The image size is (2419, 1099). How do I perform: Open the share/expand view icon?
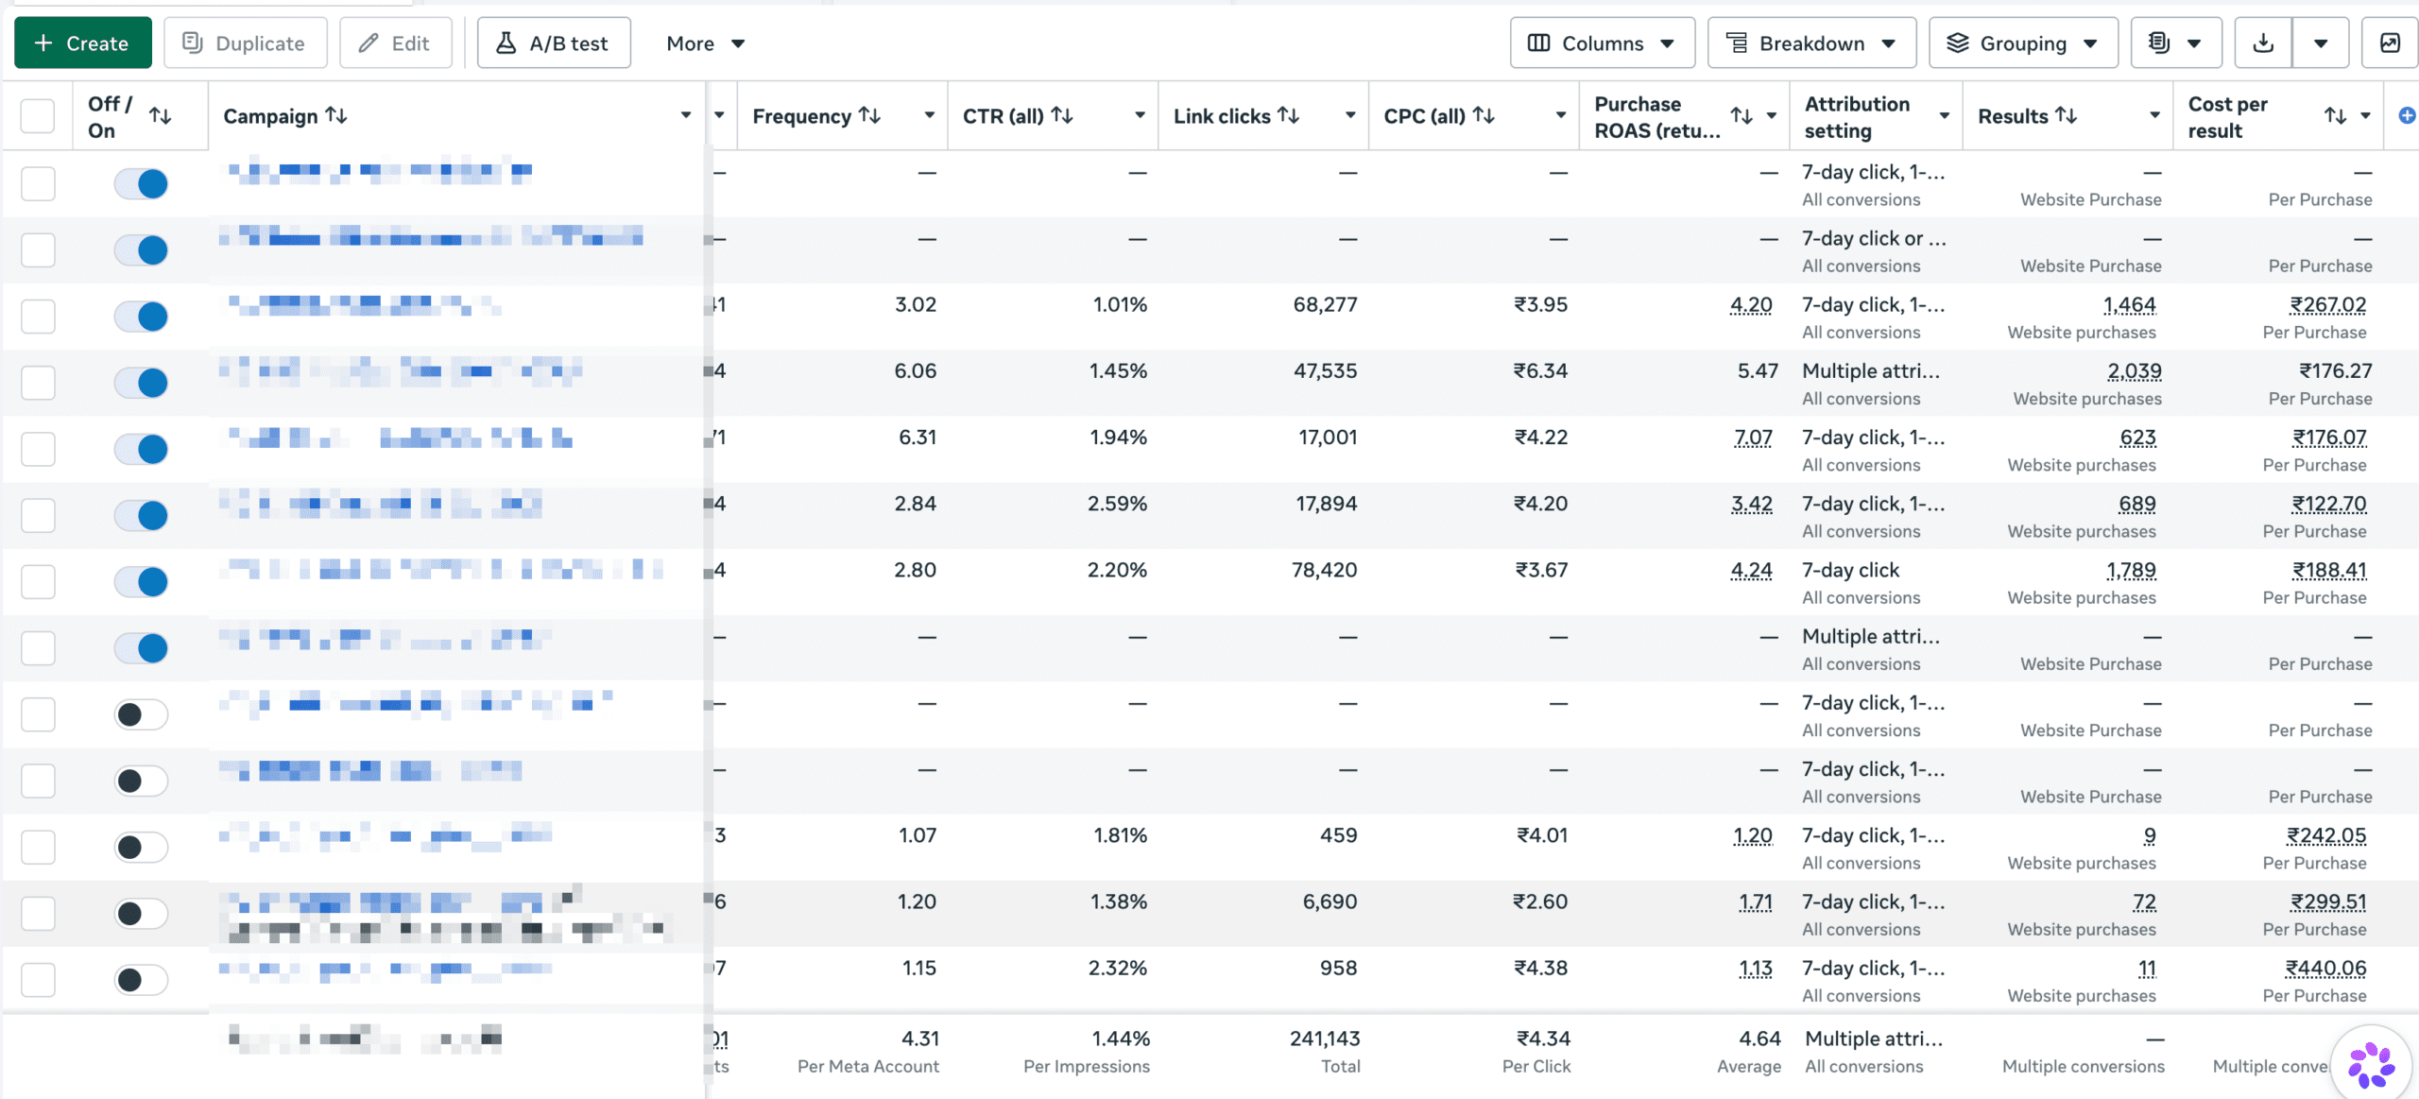click(2390, 43)
